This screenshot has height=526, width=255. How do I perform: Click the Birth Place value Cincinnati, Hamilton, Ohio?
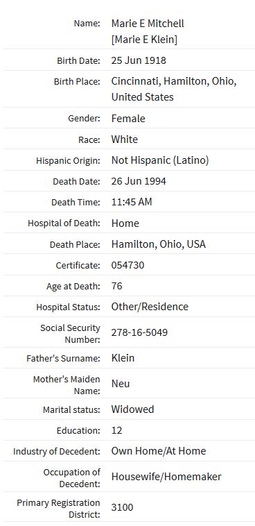(x=174, y=81)
